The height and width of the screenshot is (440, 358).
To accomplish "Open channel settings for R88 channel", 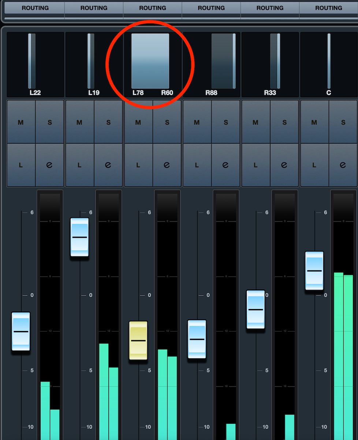I will [x=226, y=165].
